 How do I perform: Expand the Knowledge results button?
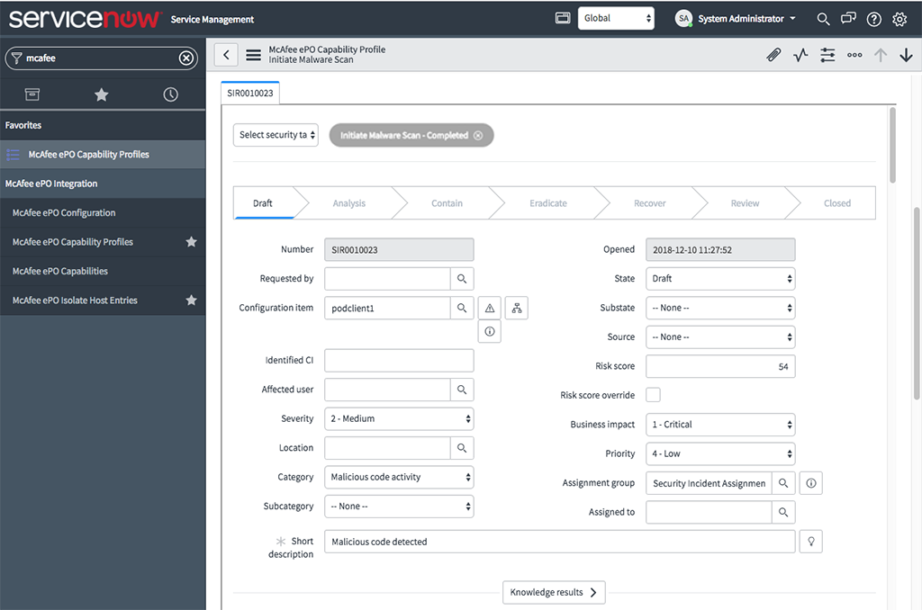[554, 592]
